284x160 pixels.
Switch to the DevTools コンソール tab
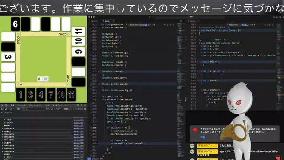point(22,105)
